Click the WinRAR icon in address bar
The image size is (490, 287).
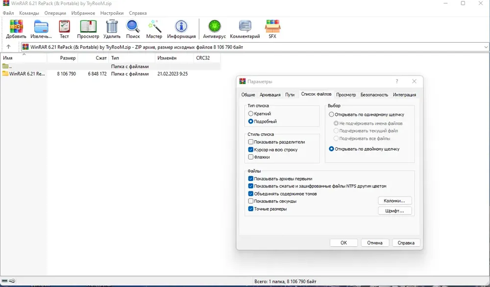coord(25,47)
